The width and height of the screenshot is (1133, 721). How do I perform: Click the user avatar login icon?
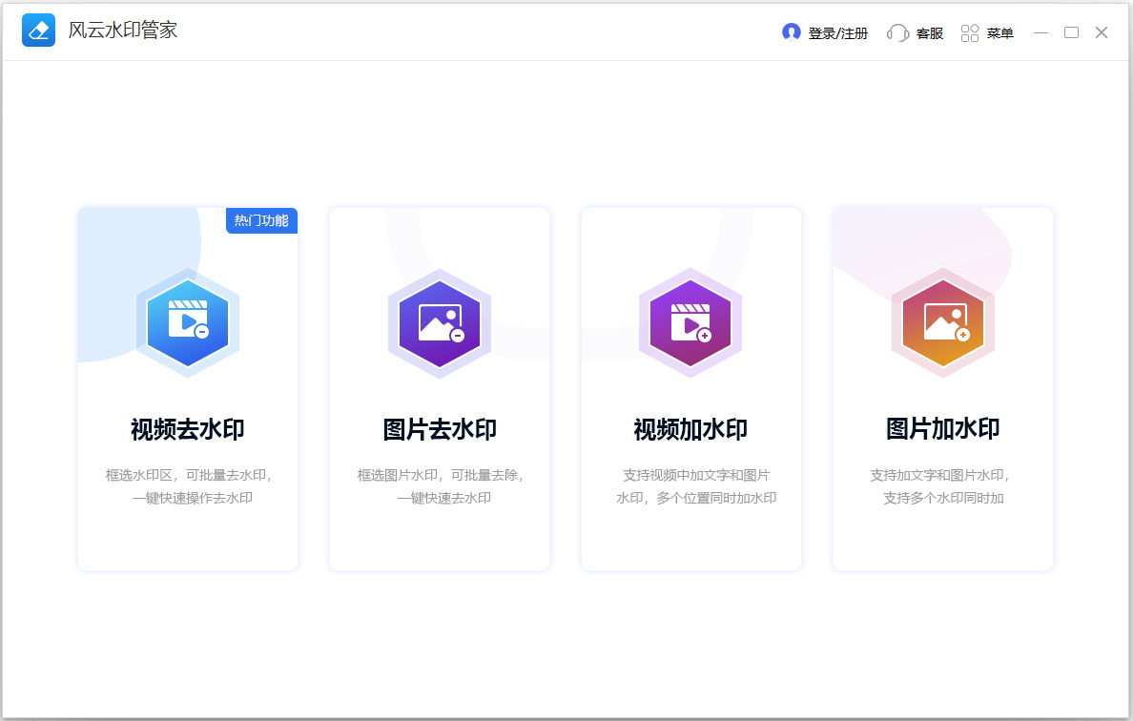791,32
